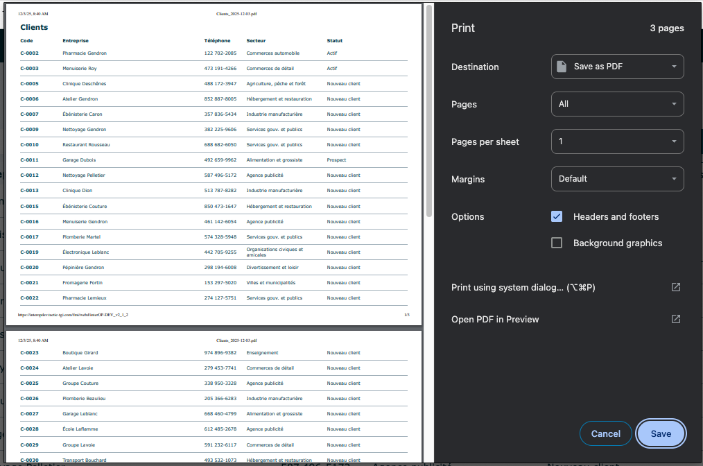703x466 pixels.
Task: Click the Cancel button
Action: (605, 433)
